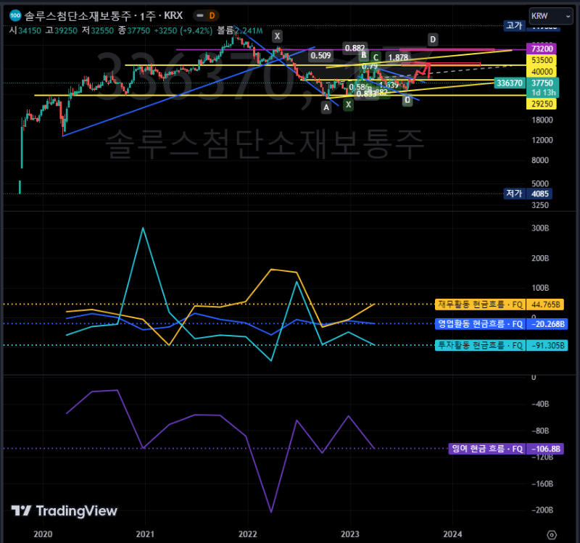Select the 재무활동 현금흐름 · FQ label

[x=480, y=304]
